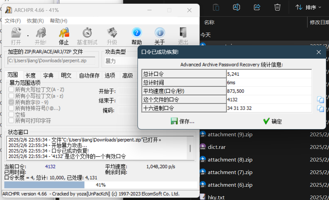Screen dimensions: 329x200
Task: Open the 帮助(H) menu
Action: [x=59, y=21]
